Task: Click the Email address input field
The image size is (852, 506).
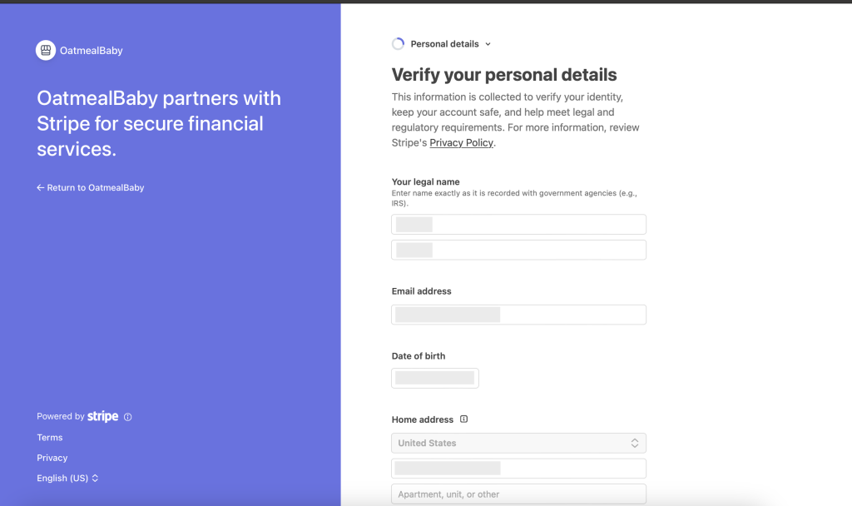Action: click(518, 315)
